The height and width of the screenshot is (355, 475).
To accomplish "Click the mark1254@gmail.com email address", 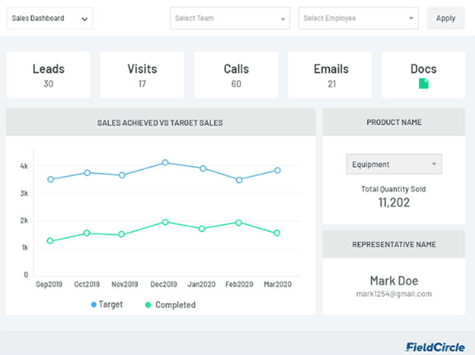I will [394, 294].
